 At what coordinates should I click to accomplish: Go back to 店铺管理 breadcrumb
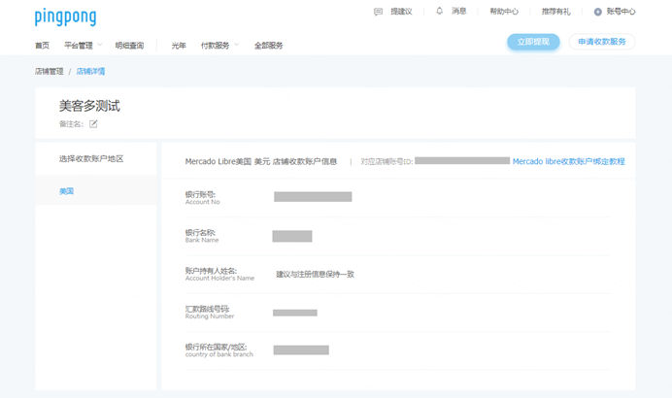click(49, 72)
